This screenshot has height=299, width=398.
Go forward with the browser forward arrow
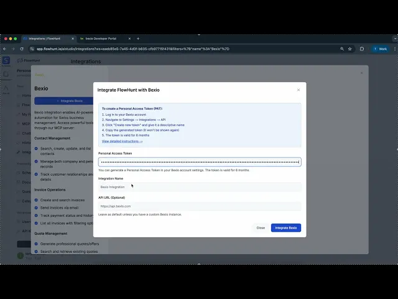click(x=13, y=49)
